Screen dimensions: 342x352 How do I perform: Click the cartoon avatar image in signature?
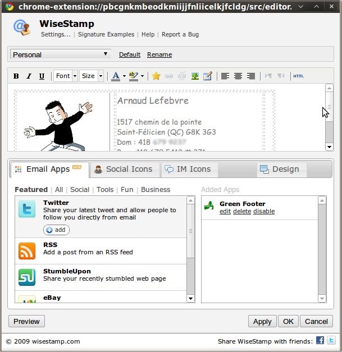(59, 126)
